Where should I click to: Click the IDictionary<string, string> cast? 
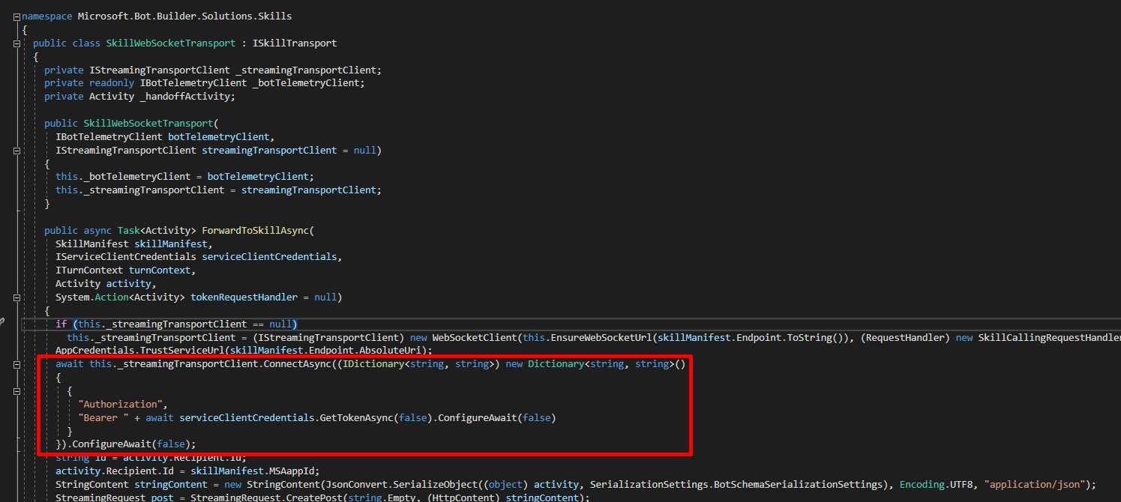(418, 364)
